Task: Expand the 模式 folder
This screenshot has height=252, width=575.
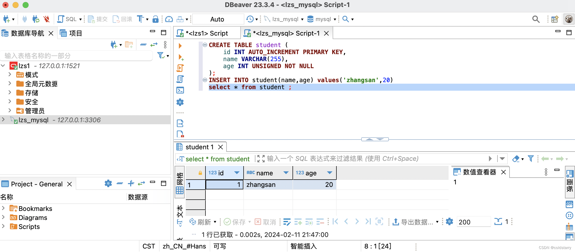Action: point(10,75)
